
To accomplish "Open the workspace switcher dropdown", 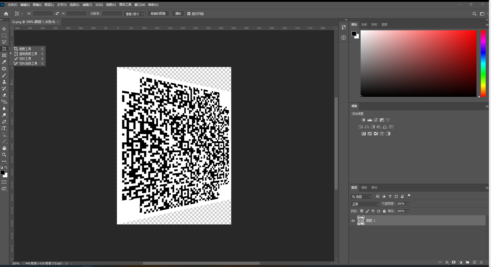I will pyautogui.click(x=484, y=14).
